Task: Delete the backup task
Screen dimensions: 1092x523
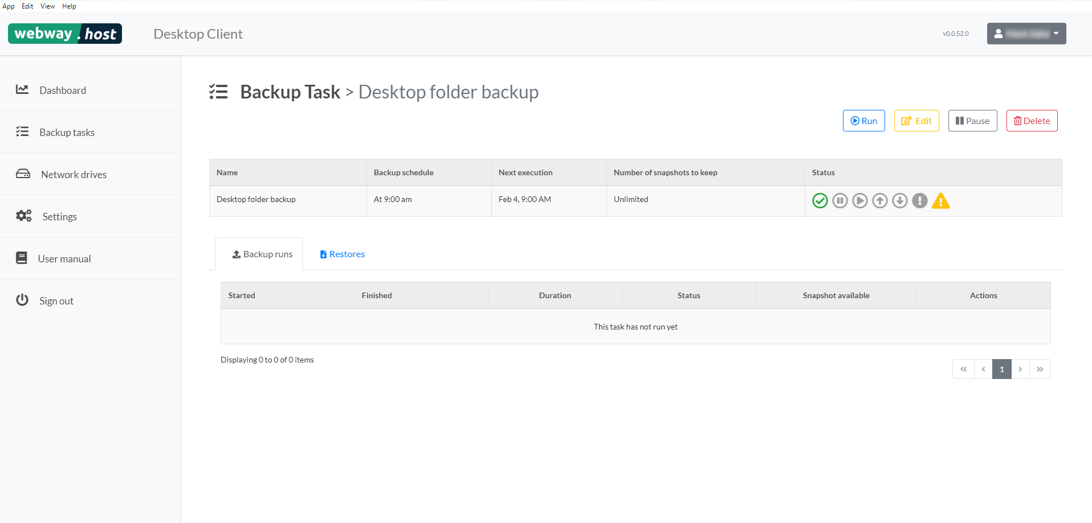Action: (x=1032, y=121)
